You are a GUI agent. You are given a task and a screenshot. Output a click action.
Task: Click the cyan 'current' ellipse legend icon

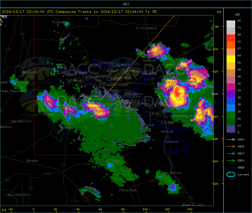click(231, 174)
